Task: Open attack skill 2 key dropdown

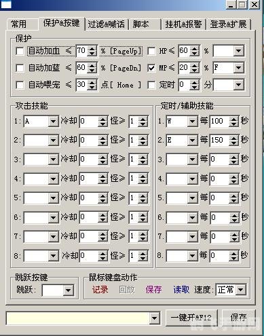Action: coord(54,141)
